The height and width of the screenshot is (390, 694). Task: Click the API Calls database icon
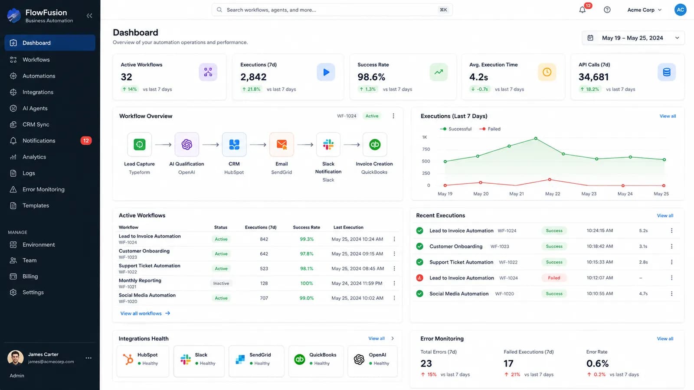click(667, 72)
